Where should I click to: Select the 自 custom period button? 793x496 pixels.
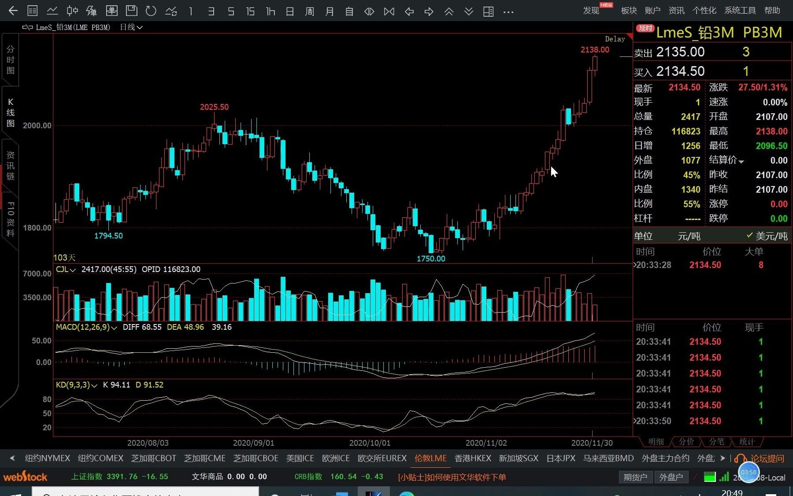pyautogui.click(x=349, y=11)
